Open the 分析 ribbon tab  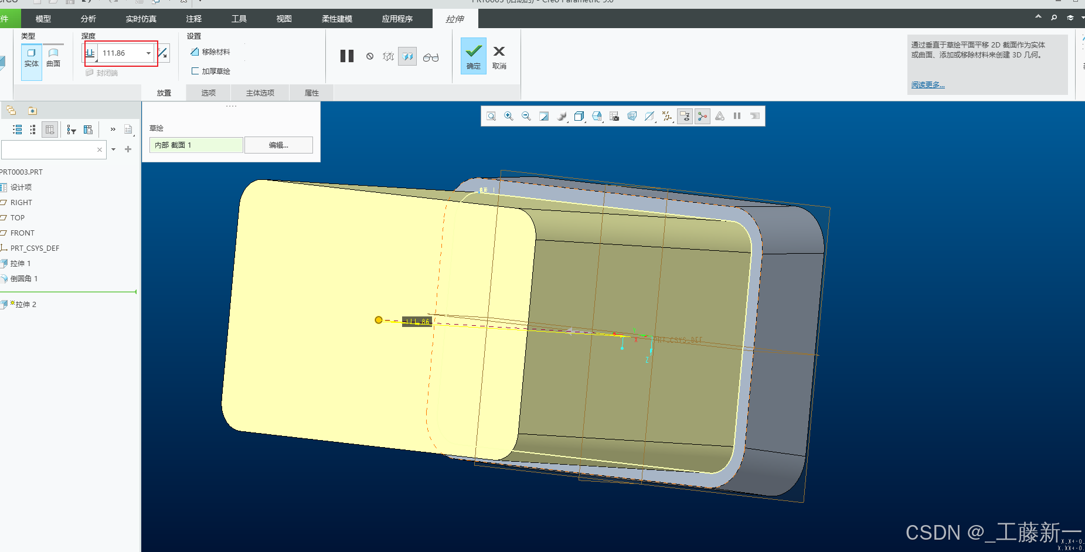(x=89, y=19)
